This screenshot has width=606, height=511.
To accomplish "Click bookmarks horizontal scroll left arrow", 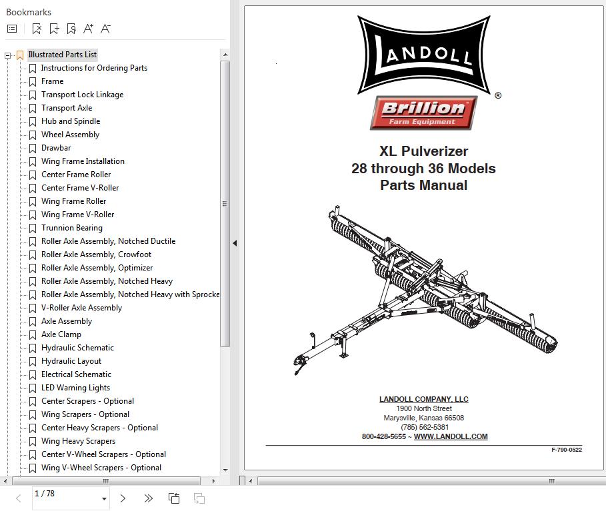I will [x=5, y=481].
